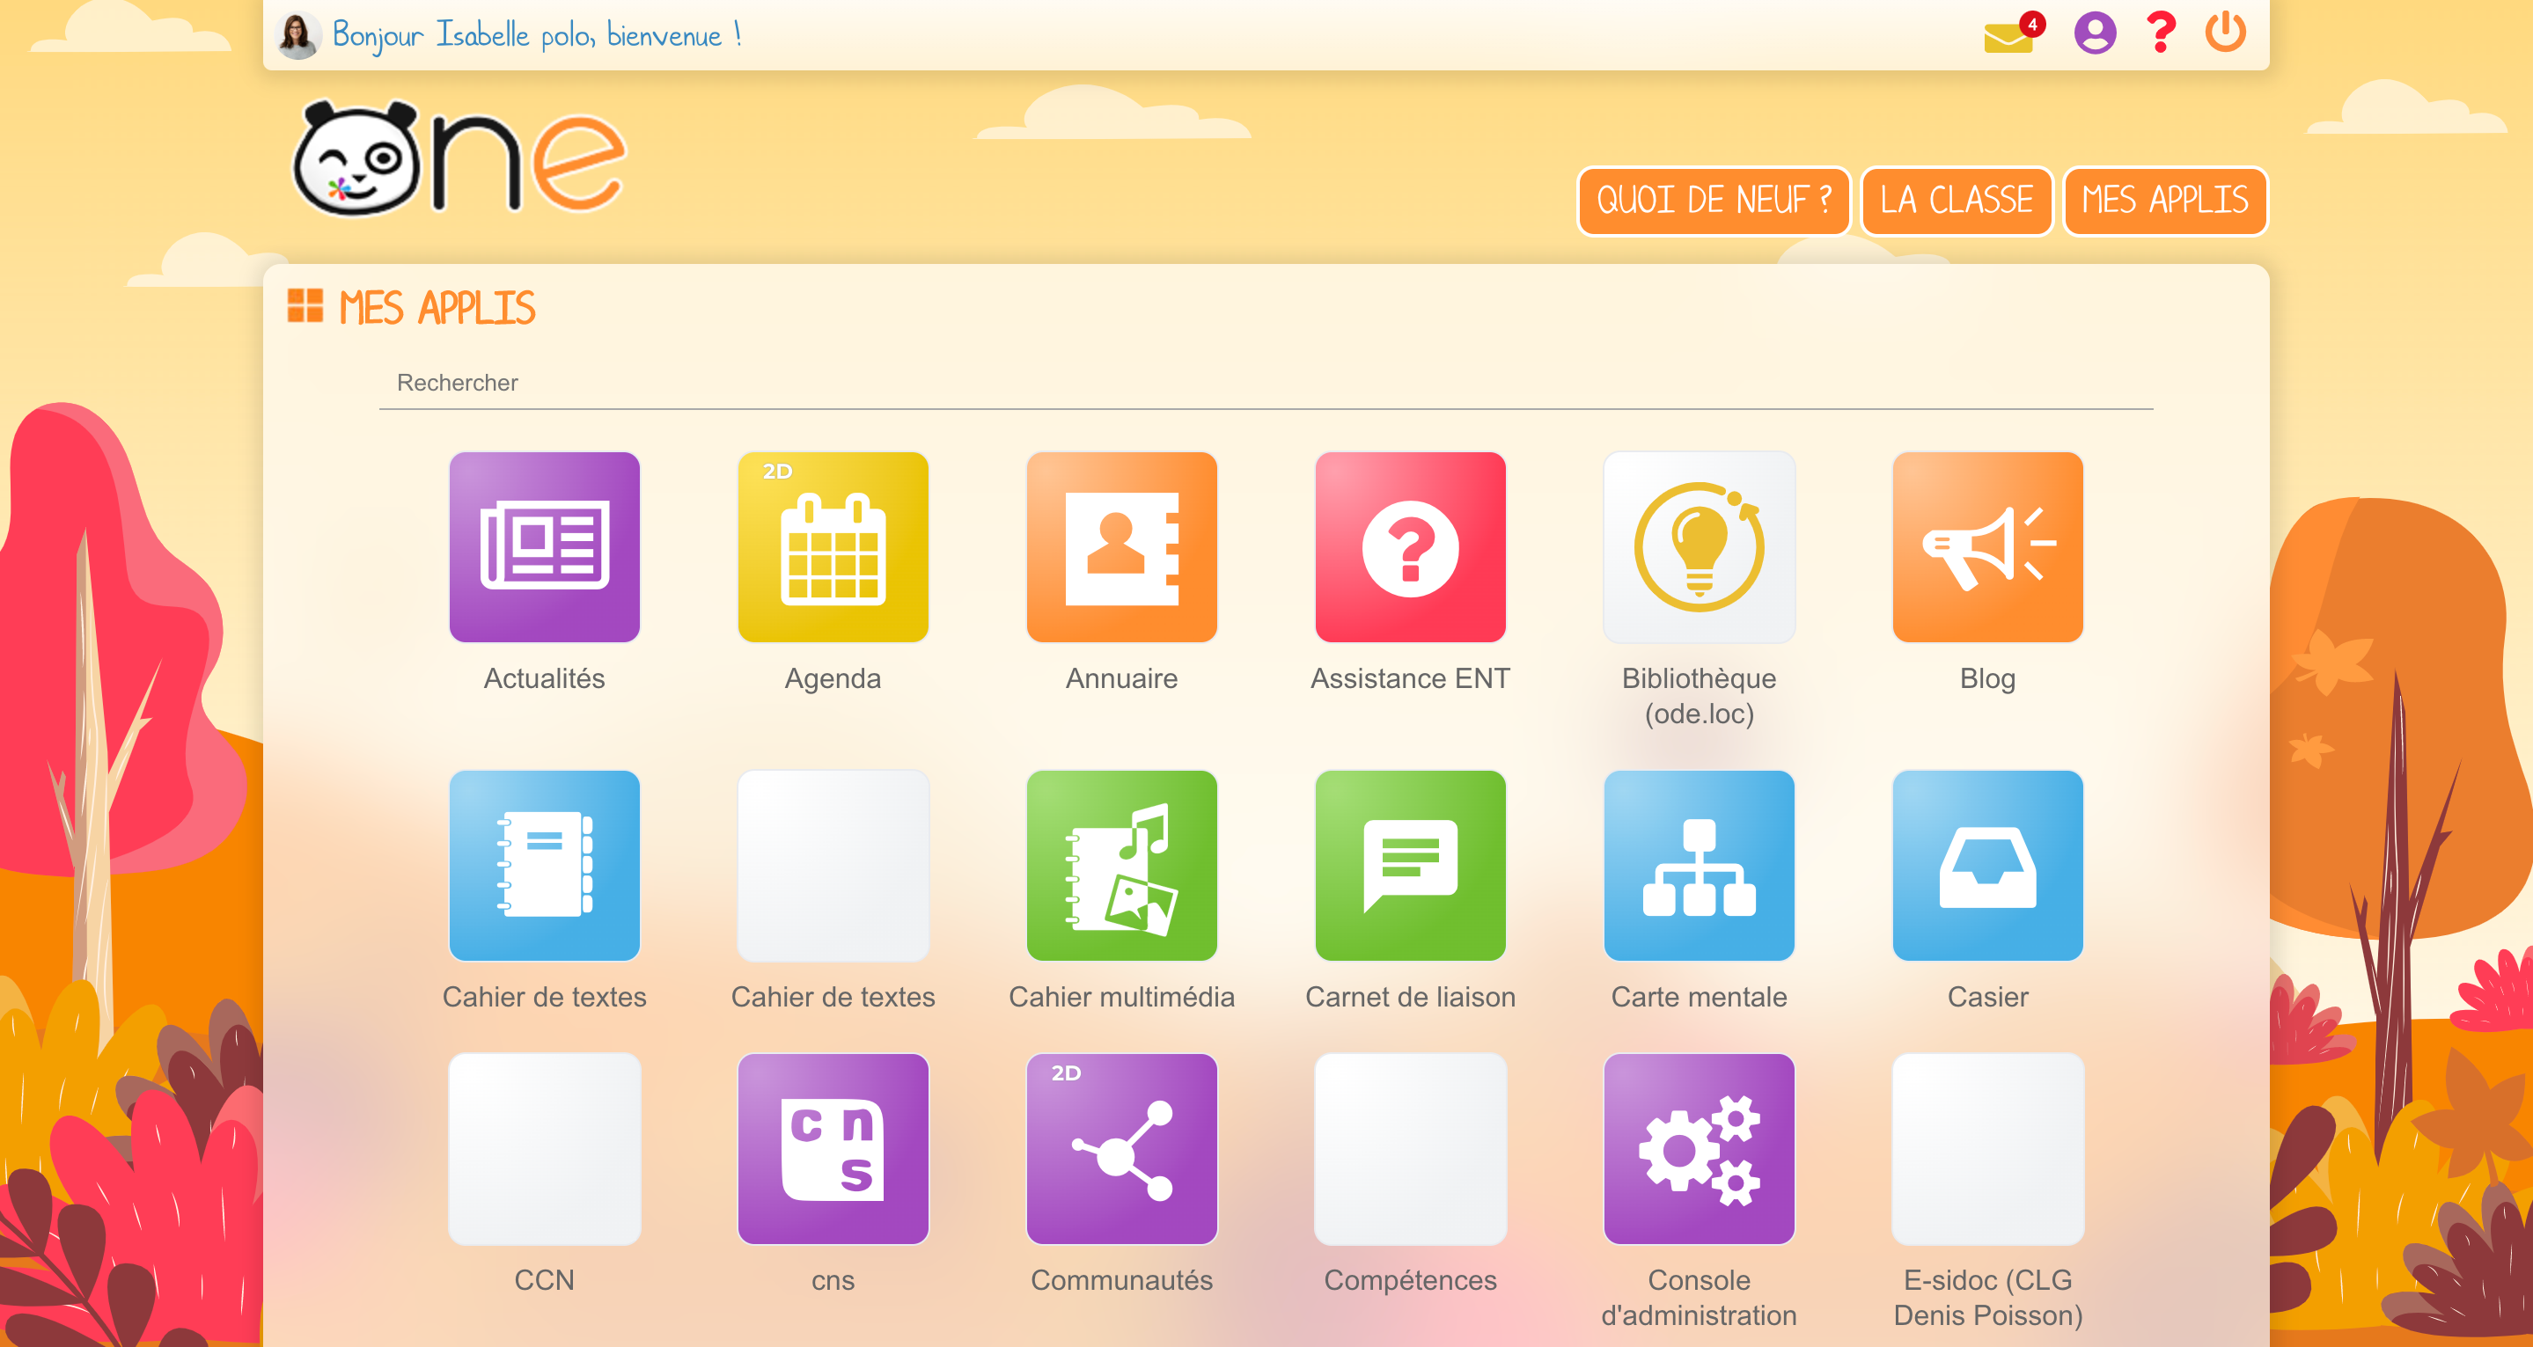2533x1347 pixels.
Task: Open the Compétences app tile
Action: (1410, 1148)
